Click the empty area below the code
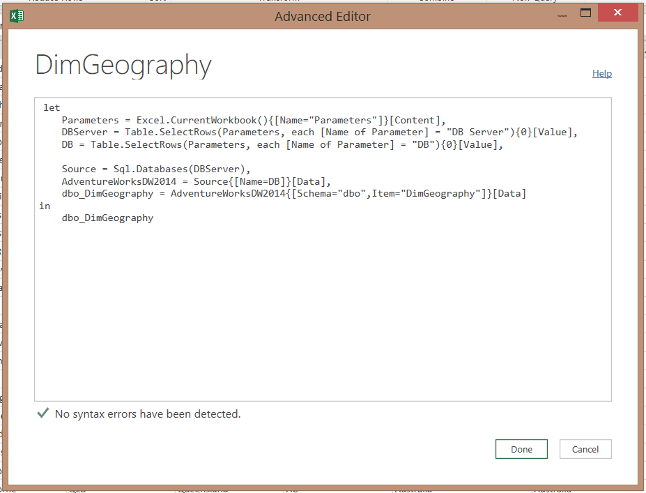 (323, 314)
